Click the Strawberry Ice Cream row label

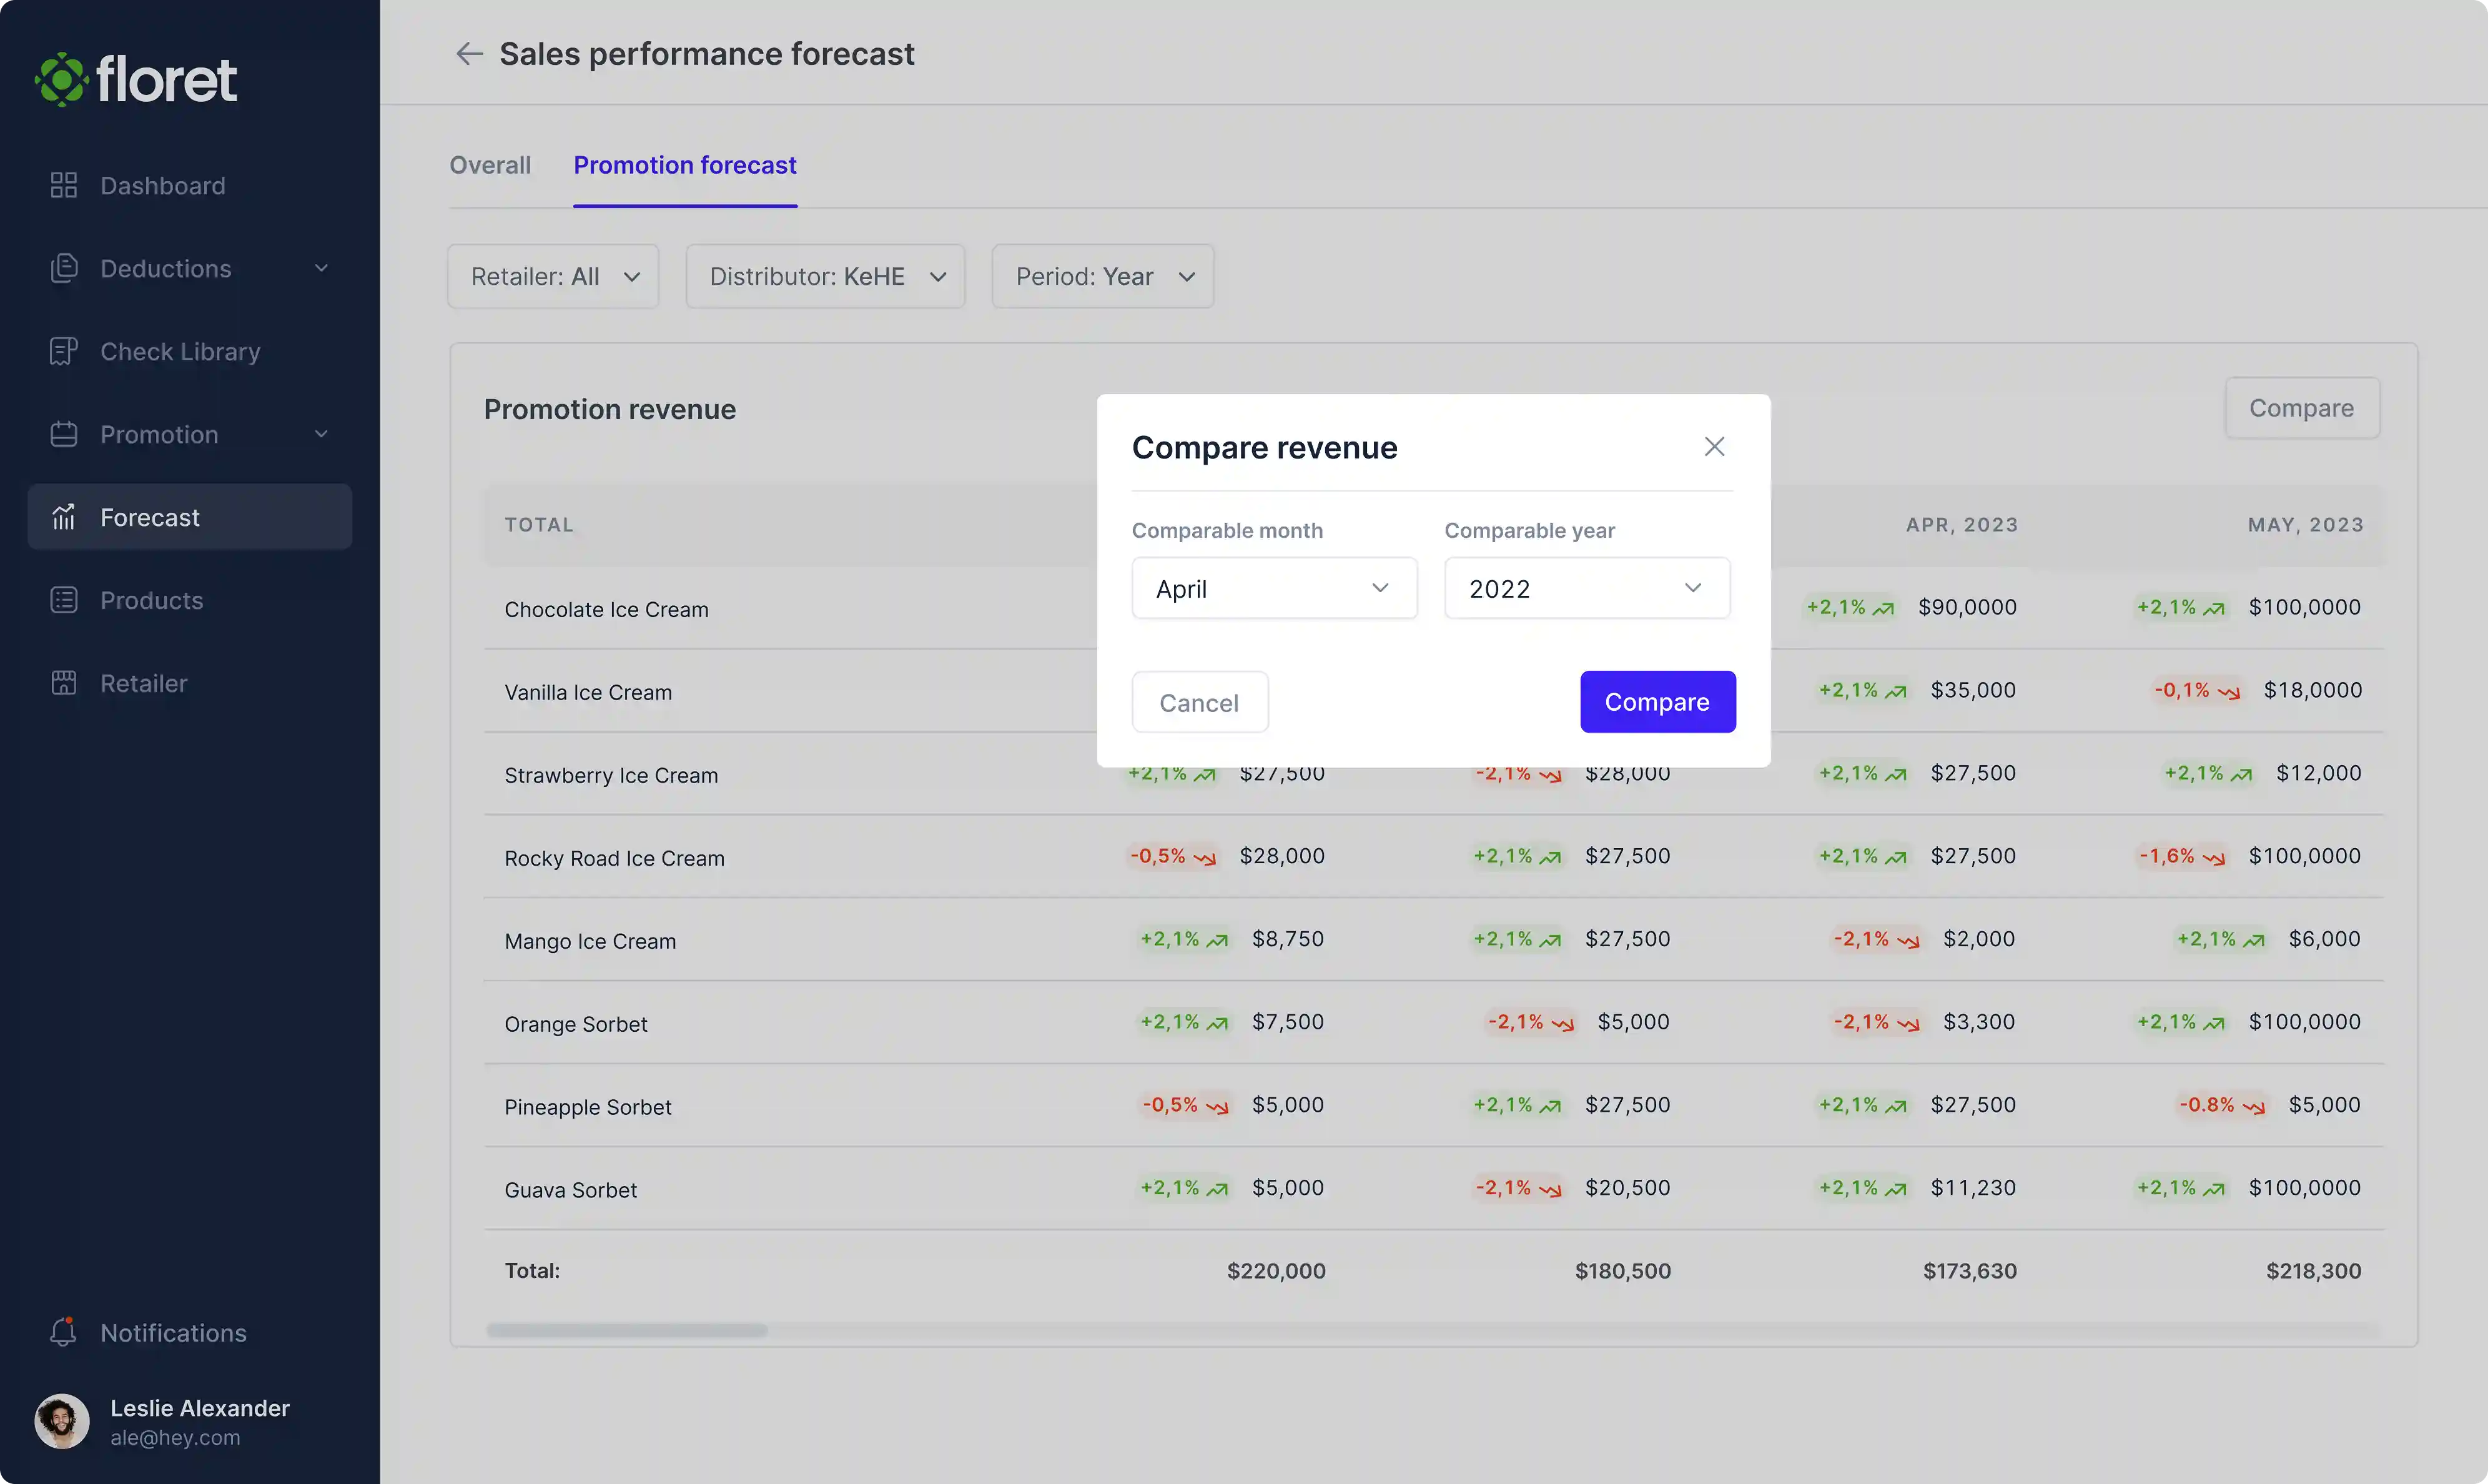[x=611, y=775]
